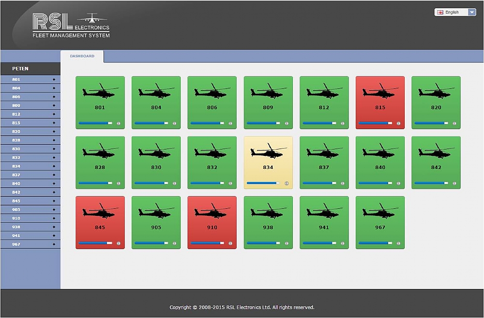Click the progress bar on card 905

(x=151, y=243)
